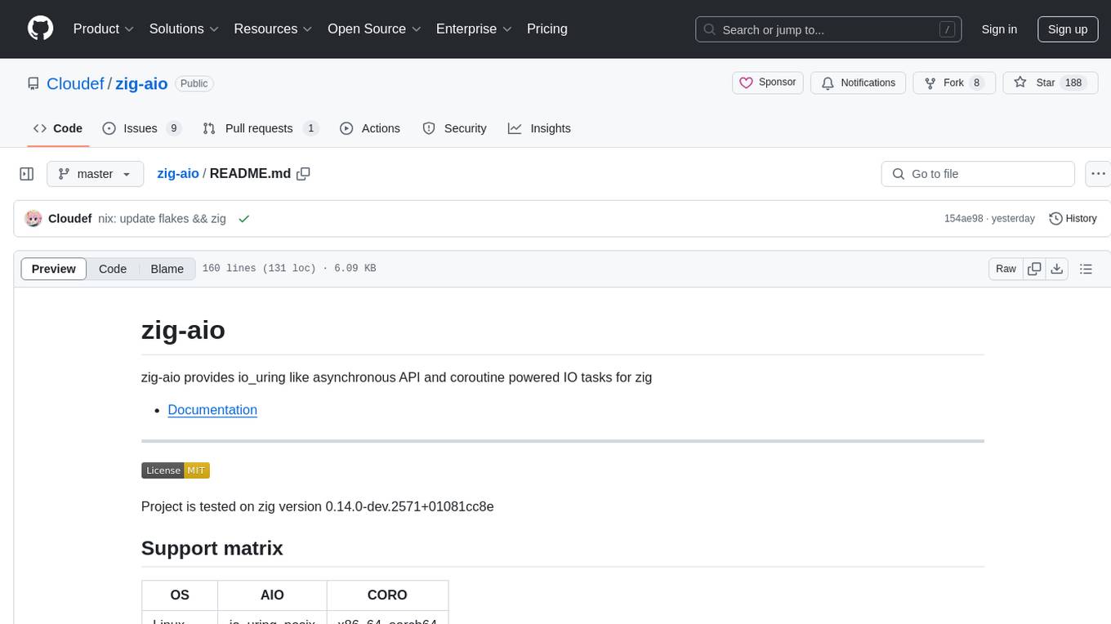Switch to the Code tab
1111x624 pixels.
[x=58, y=128]
